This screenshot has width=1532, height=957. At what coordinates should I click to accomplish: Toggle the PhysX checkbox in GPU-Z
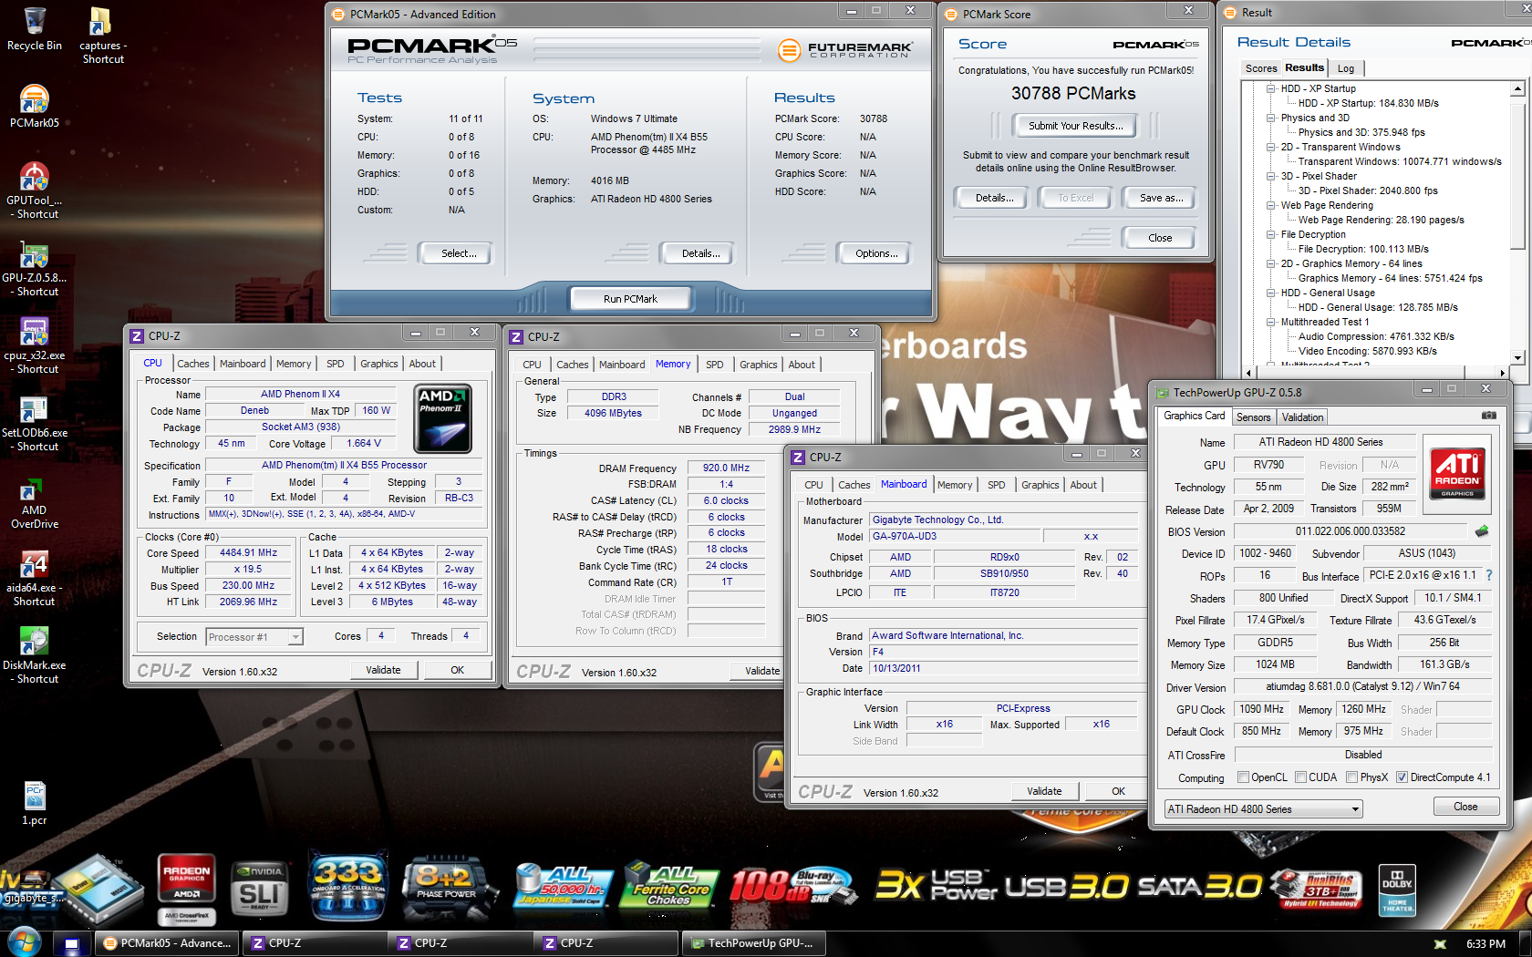pos(1352,777)
